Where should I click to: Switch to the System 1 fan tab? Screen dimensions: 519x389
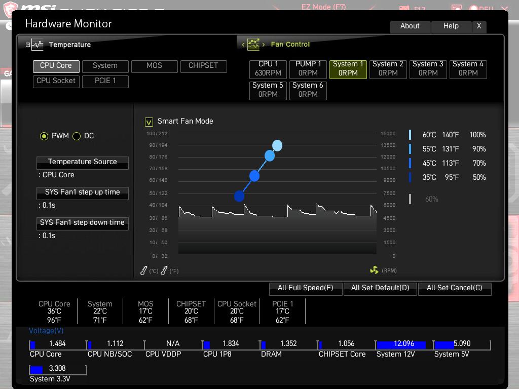[348, 69]
